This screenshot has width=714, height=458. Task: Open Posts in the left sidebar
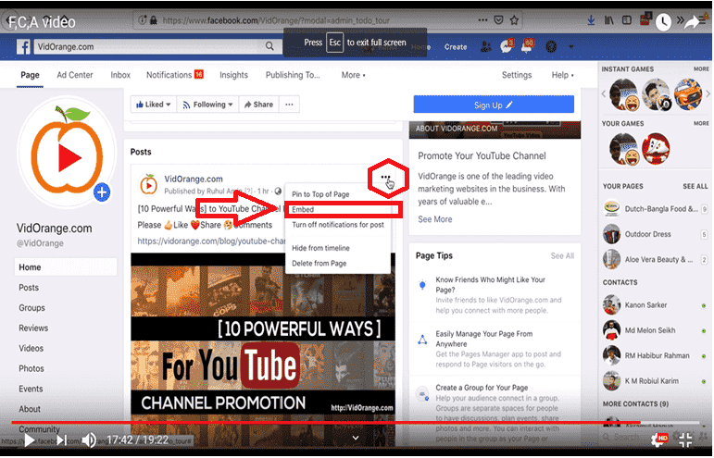click(29, 288)
